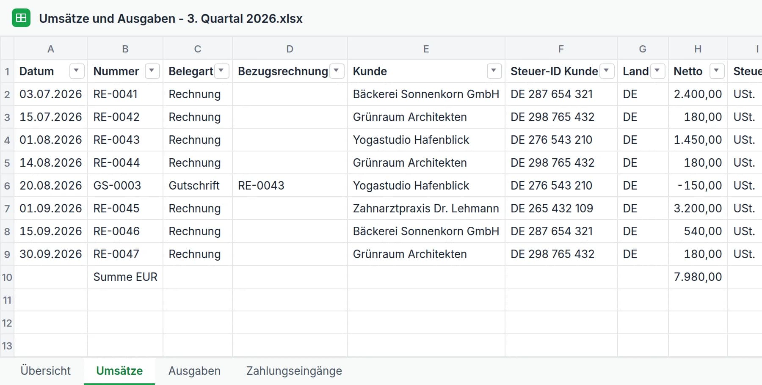Select column H header

698,49
